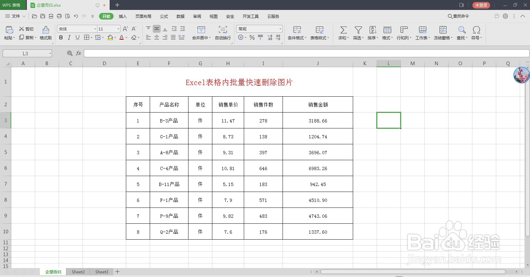530x277 pixels.
Task: Click the 查找命令 search command box
Action: tap(458, 16)
